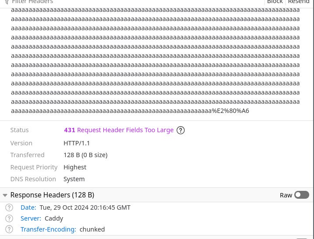314x239 pixels.
Task: Toggle Raw response headers switch
Action: [302, 195]
